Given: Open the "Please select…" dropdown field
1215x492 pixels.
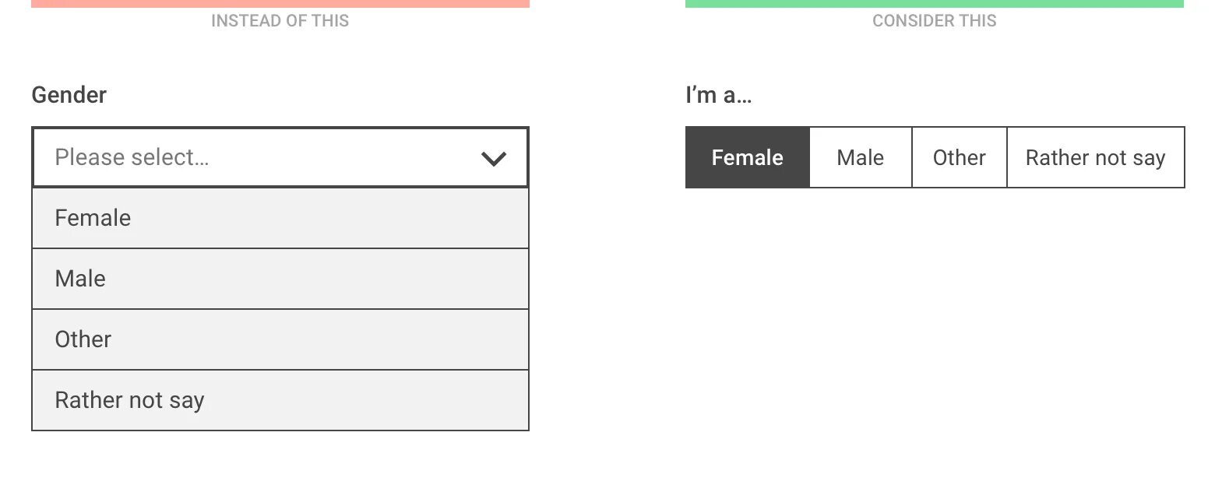Looking at the screenshot, I should click(x=280, y=157).
